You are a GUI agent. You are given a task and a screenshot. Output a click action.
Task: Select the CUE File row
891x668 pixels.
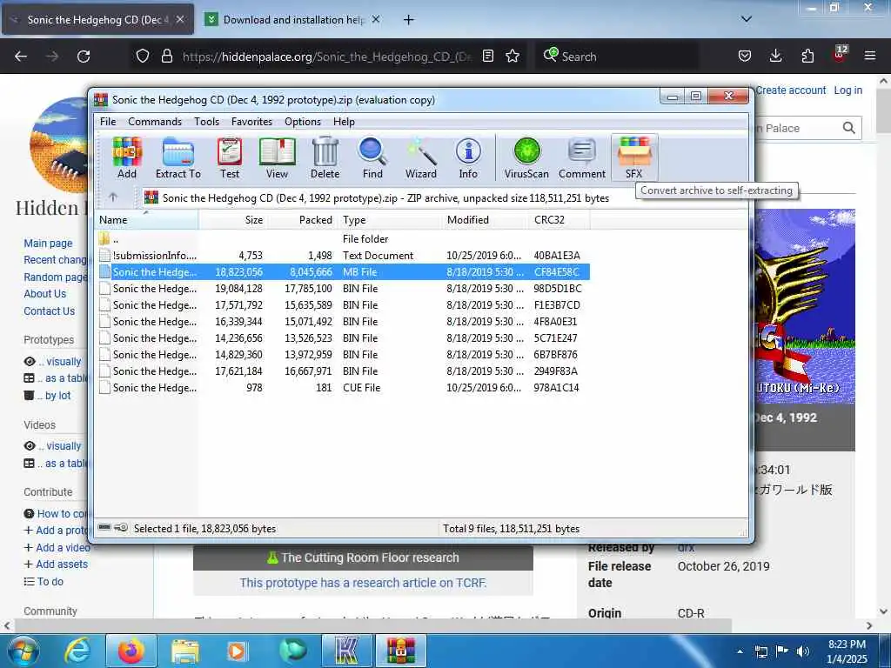coord(343,388)
